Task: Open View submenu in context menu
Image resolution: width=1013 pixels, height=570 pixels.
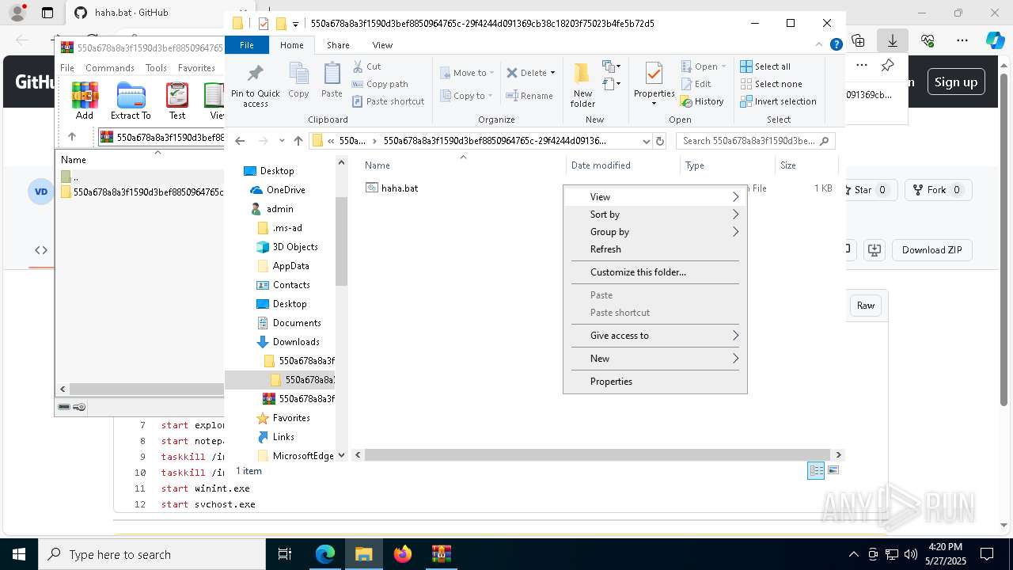Action: 654,197
